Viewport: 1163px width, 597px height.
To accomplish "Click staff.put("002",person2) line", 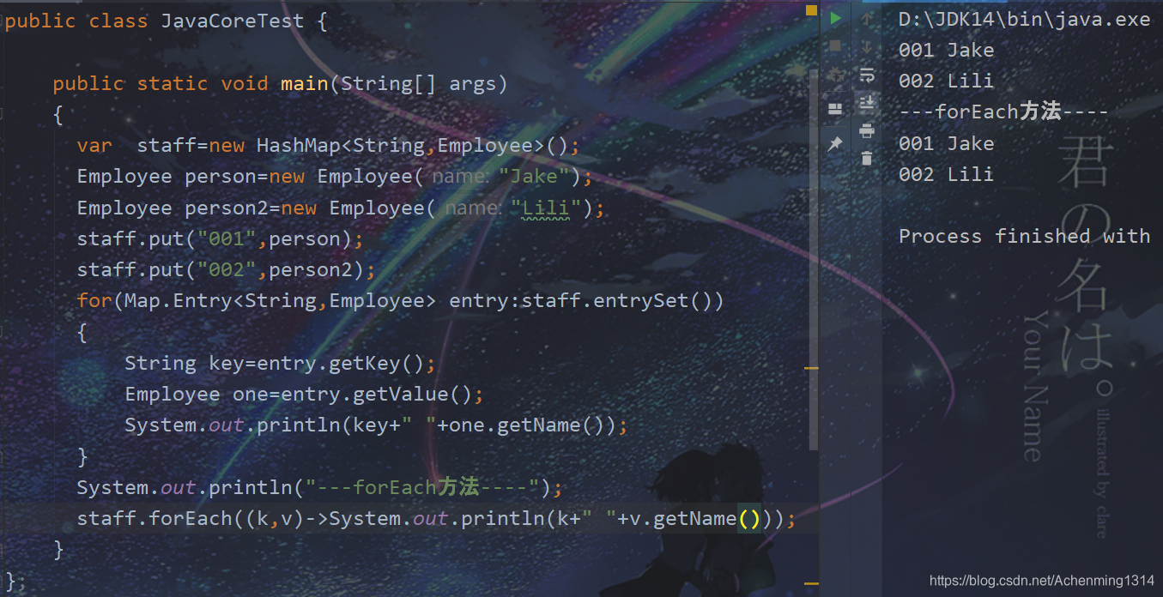I will click(227, 270).
